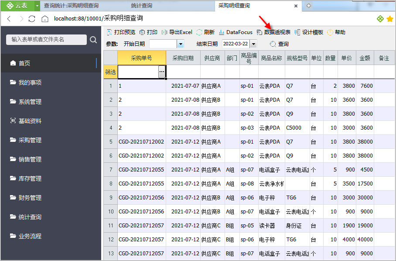
Task: Click the 采购单号 column header
Action: click(142, 58)
